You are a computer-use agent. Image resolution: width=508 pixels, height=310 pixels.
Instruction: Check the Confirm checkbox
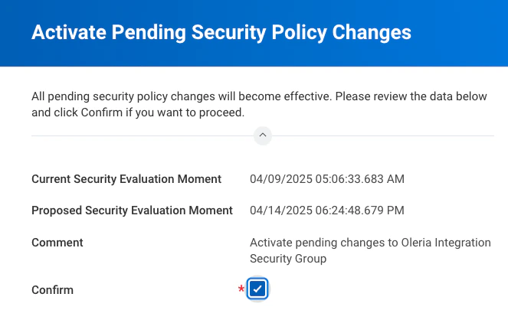(x=257, y=289)
